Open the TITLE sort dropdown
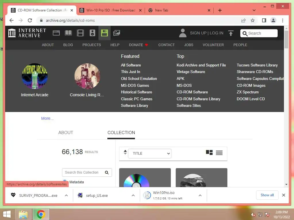 pos(150,154)
